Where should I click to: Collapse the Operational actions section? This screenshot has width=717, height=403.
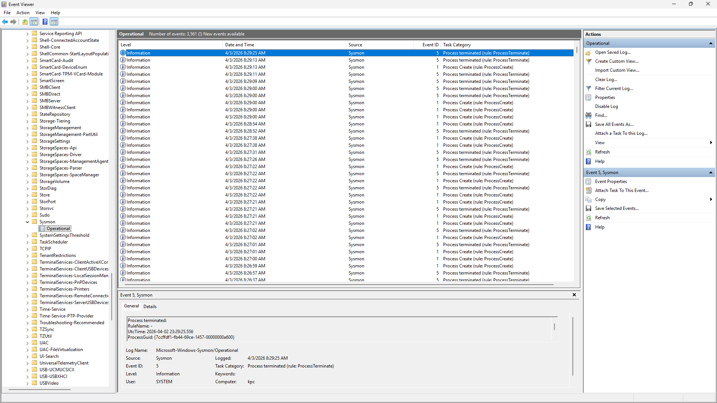tap(710, 43)
